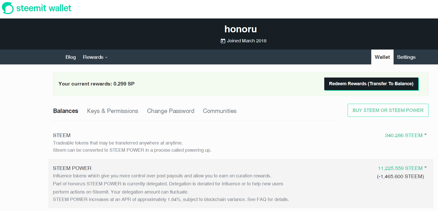Go to the Blog tab

(71, 57)
